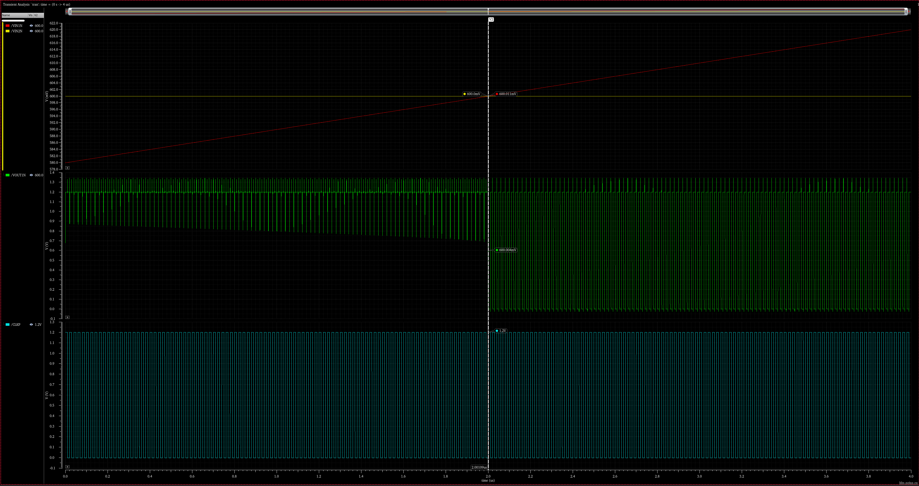Collapse the /CLKP strip using its arrow button
This screenshot has width=919, height=486.
[x=67, y=467]
